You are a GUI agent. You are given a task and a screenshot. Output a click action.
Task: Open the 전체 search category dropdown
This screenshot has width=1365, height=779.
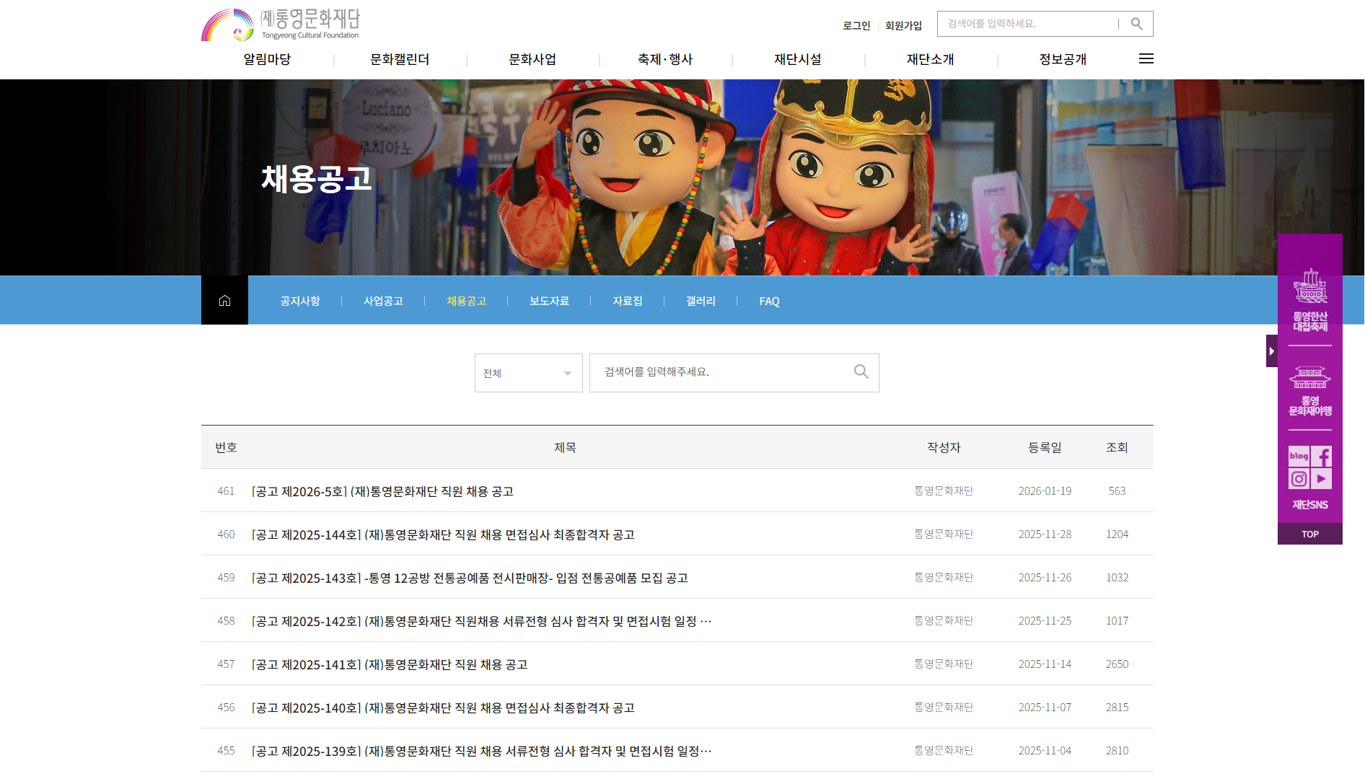[x=528, y=373]
